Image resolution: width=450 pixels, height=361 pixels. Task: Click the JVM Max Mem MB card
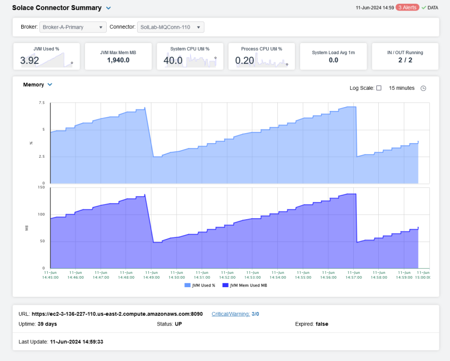click(x=118, y=56)
